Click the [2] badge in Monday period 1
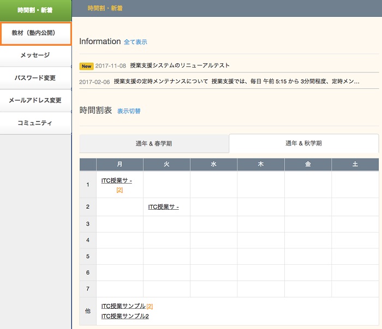The image size is (382, 329). point(120,190)
